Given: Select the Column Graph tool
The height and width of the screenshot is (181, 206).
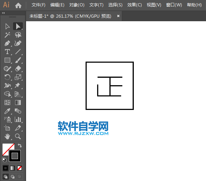Looking at the screenshot, I should [x=18, y=119].
